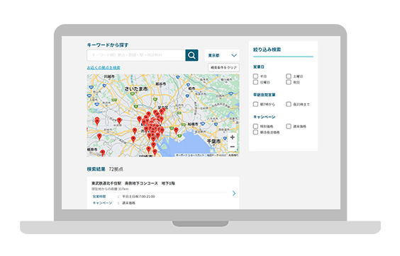Zoom out on the map with minus
This screenshot has width=400, height=256.
point(232,147)
